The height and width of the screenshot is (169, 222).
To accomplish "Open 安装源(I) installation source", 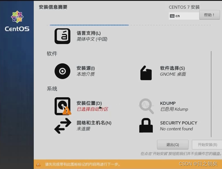I will click(86, 68).
